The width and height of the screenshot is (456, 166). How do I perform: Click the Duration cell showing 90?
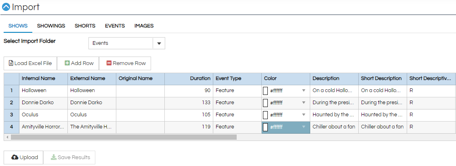coord(189,91)
